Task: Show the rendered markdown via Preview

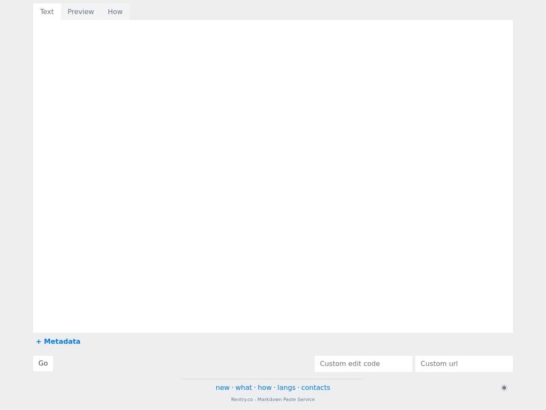Action: tap(81, 12)
